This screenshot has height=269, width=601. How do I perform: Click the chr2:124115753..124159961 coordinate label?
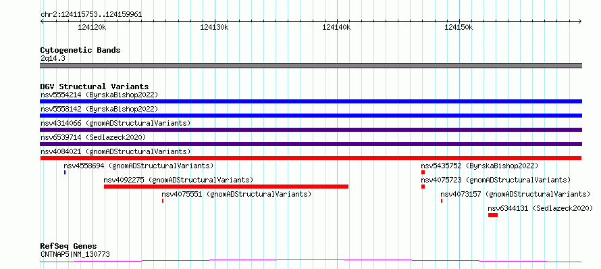(91, 14)
